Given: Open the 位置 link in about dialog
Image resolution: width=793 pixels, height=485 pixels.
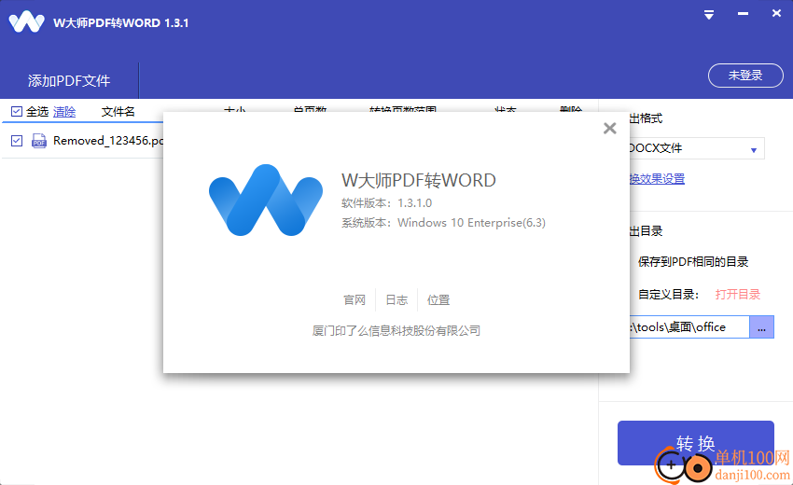Looking at the screenshot, I should click(438, 300).
